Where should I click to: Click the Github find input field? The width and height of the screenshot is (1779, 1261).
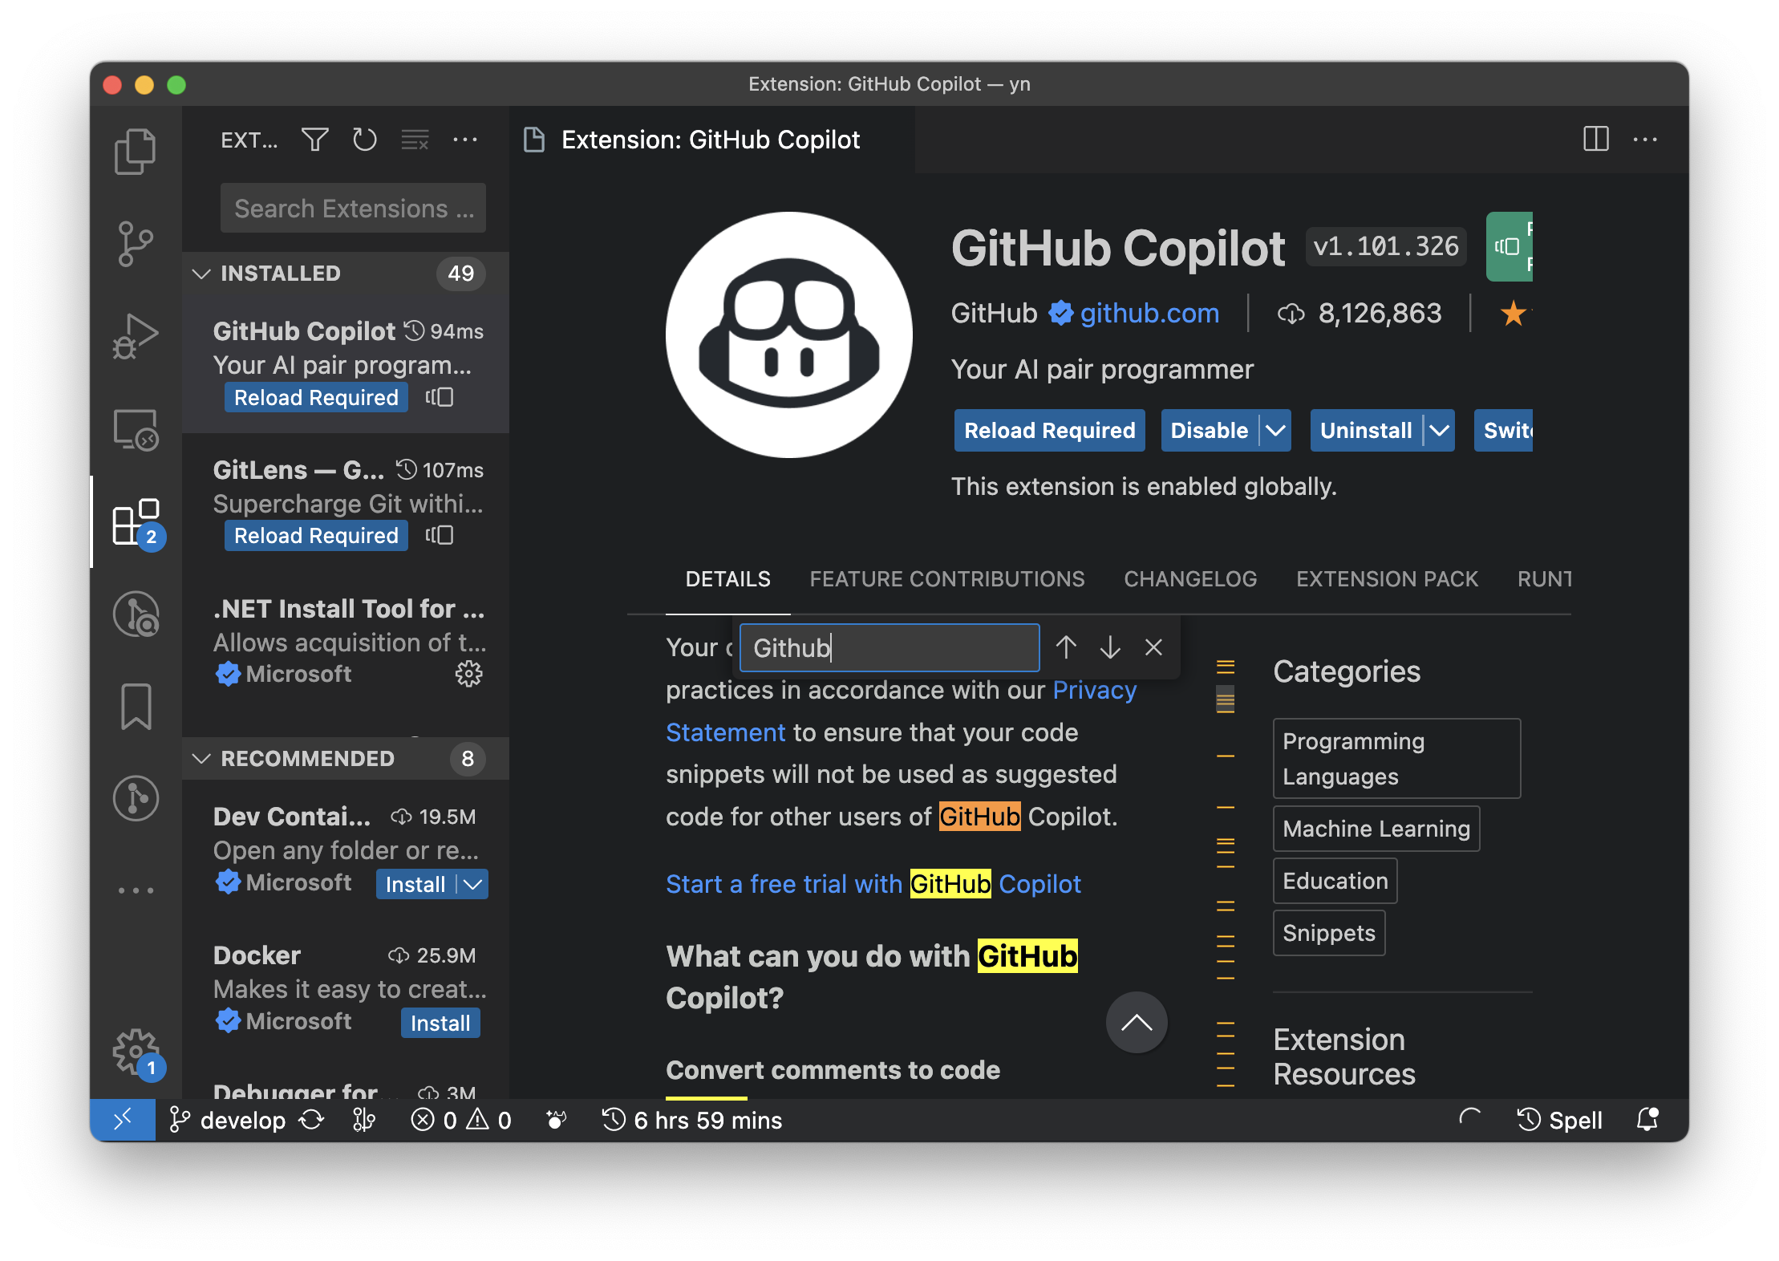pyautogui.click(x=888, y=647)
